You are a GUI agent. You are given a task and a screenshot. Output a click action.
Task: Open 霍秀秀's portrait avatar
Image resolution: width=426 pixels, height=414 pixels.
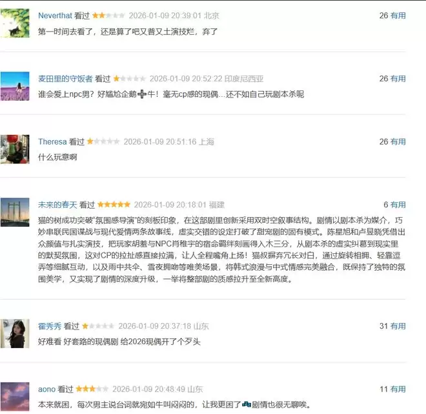coord(15,333)
